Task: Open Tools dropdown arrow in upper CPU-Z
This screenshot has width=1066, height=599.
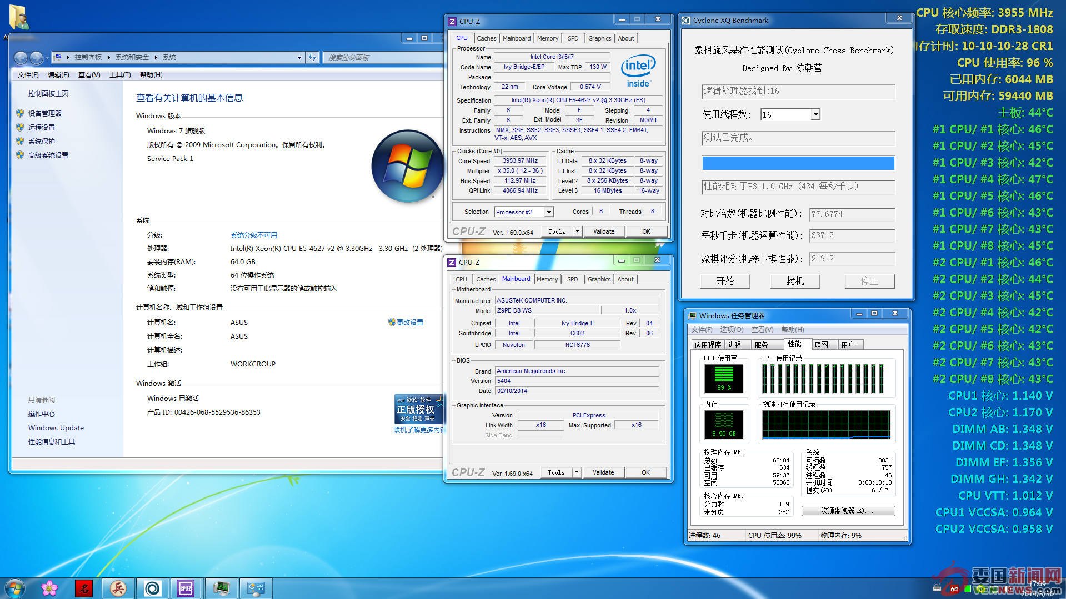Action: tap(577, 231)
